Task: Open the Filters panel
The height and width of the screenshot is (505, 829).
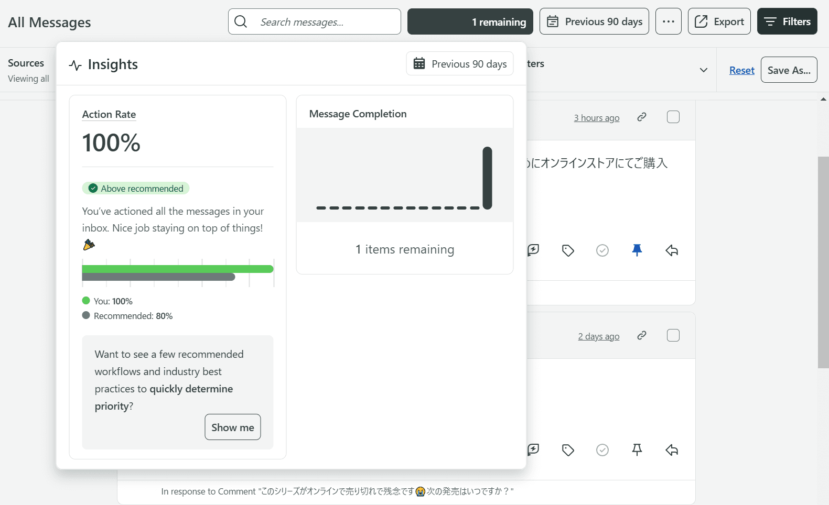Action: click(x=787, y=21)
